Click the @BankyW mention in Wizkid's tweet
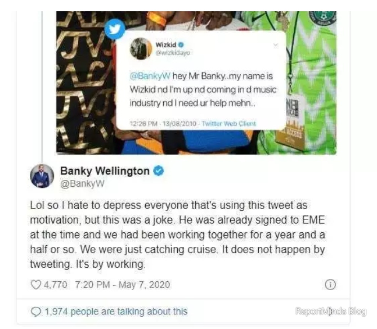377x329 pixels. pos(150,76)
